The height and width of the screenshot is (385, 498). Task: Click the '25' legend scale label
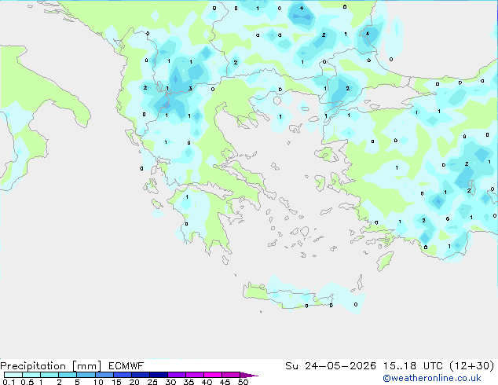pyautogui.click(x=152, y=382)
